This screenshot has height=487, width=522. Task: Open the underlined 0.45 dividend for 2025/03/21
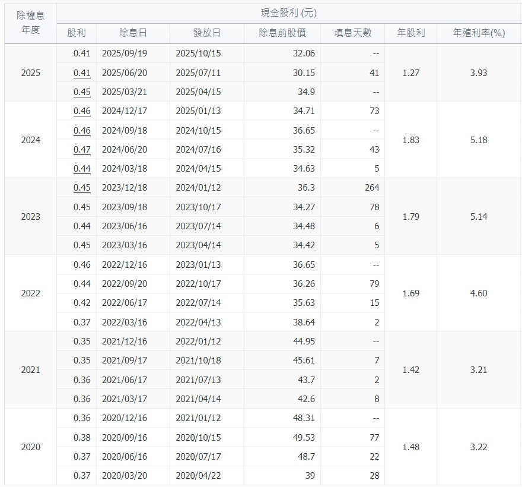coord(82,92)
